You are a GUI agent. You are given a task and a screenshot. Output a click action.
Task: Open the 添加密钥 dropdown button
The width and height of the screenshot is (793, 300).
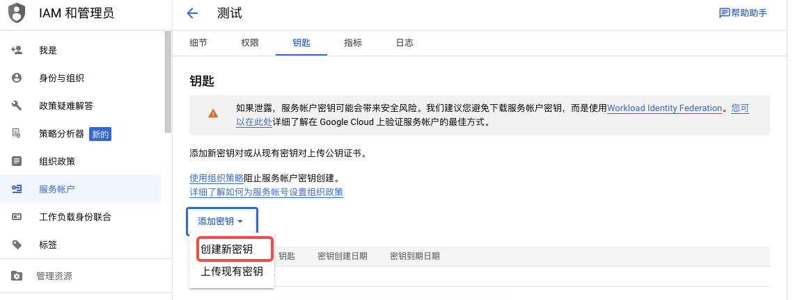click(221, 222)
